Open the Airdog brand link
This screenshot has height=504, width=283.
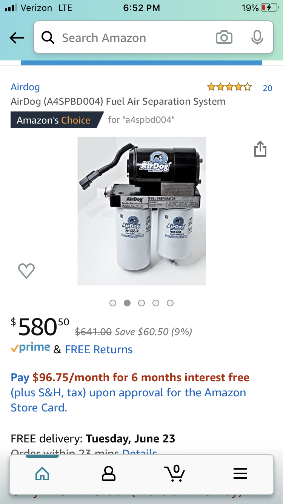[x=25, y=87]
